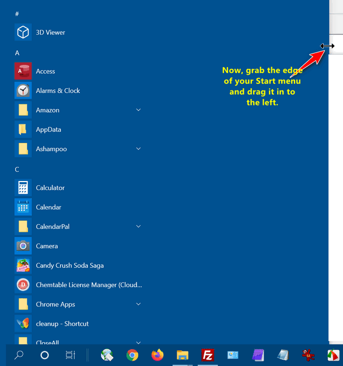Screen dimensions: 343x366
Task: Click the letter A section header
Action: coord(17,53)
